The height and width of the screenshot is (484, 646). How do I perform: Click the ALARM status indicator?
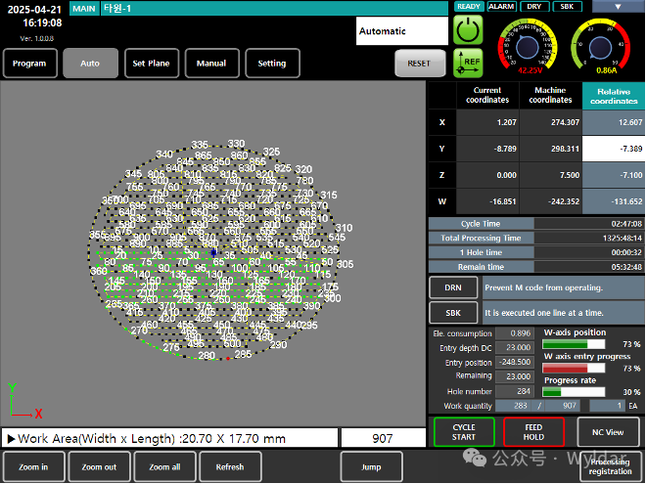501,7
